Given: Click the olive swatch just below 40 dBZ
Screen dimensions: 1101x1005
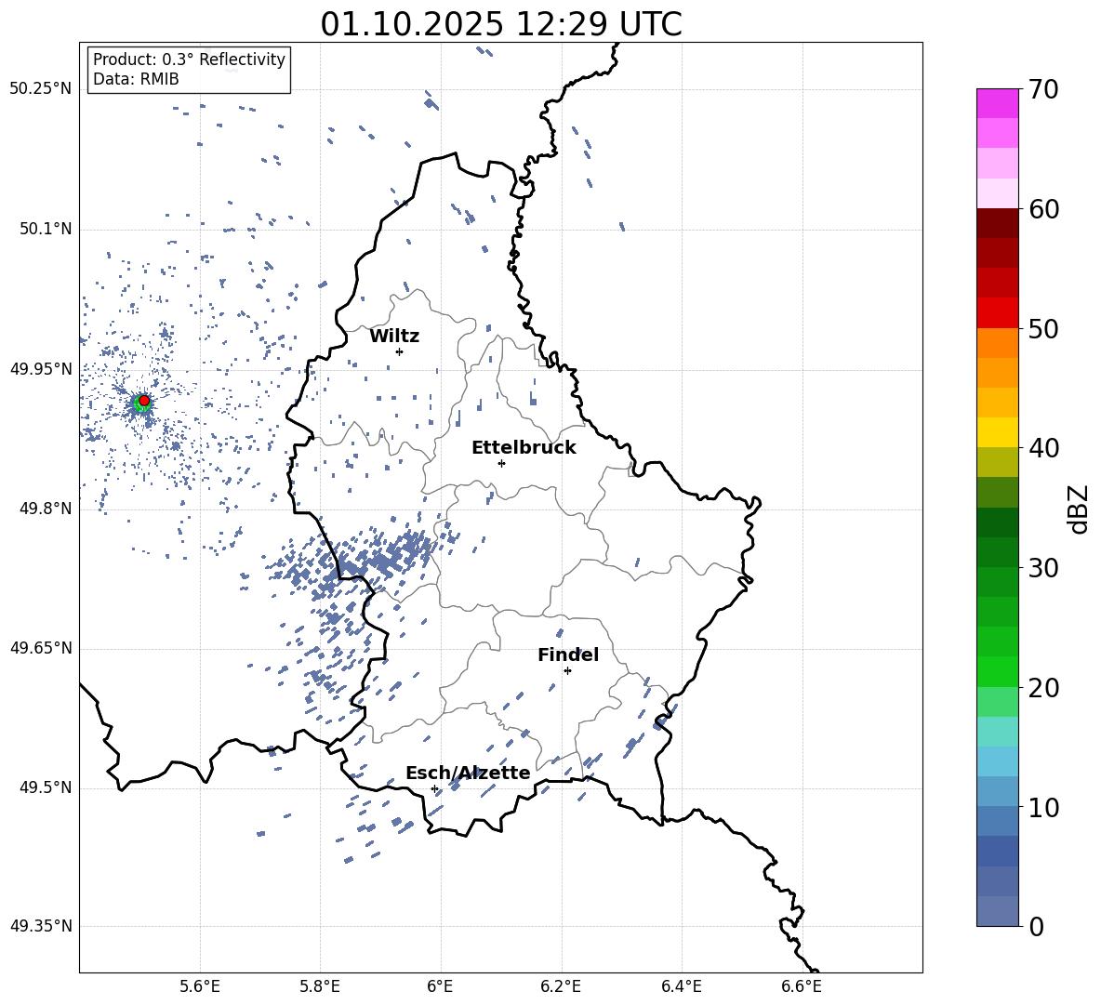Looking at the screenshot, I should [997, 462].
